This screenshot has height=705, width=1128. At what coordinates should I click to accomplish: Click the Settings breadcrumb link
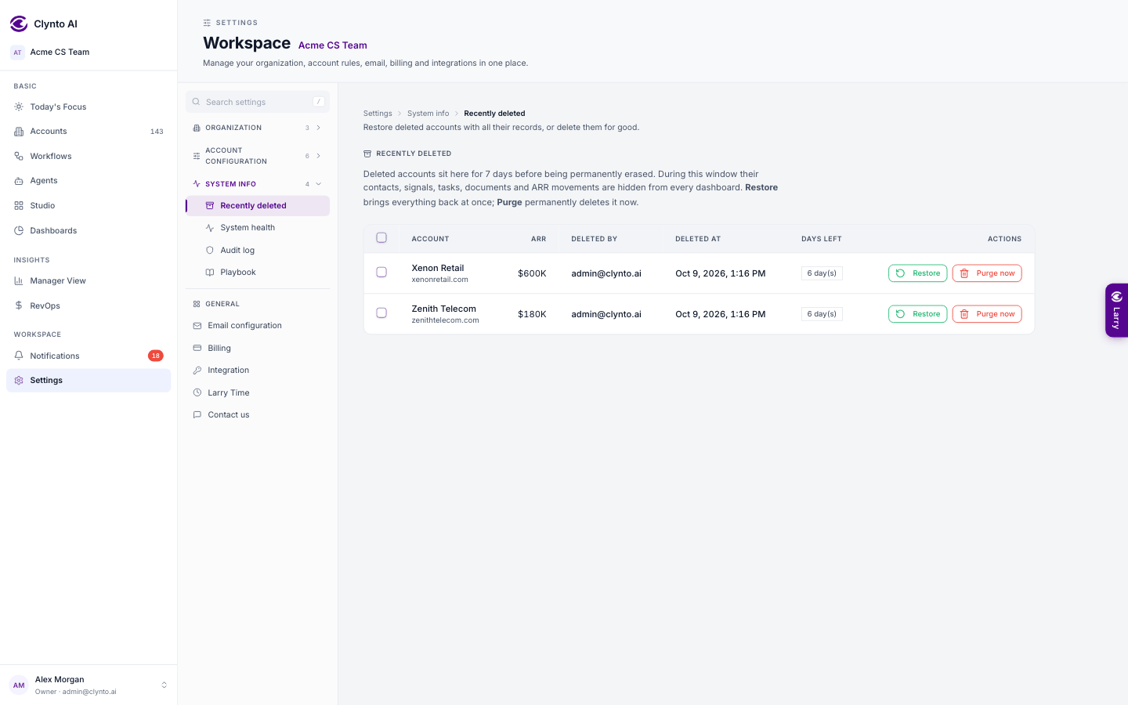tap(378, 114)
